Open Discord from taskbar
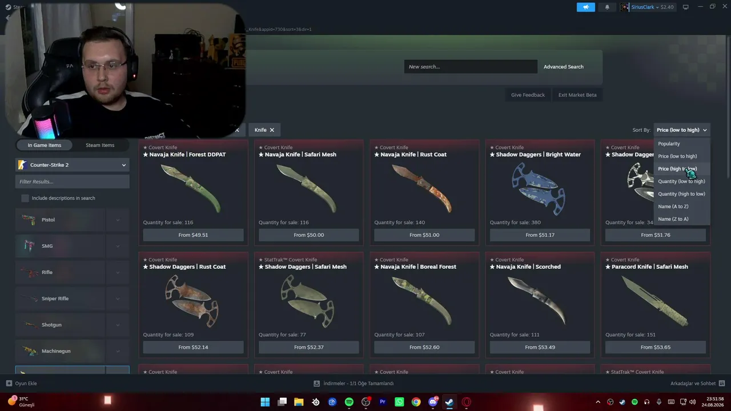The width and height of the screenshot is (731, 411). [x=433, y=402]
